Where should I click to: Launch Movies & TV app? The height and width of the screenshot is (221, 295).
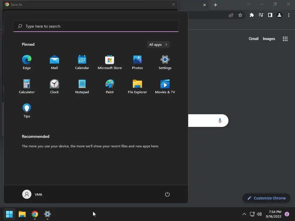click(x=165, y=86)
